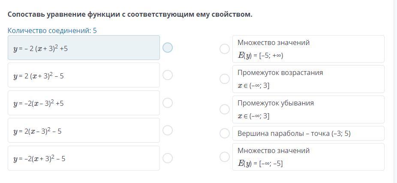The width and height of the screenshot is (397, 183).
Task: Select connector circle for y = –2(x+3)² +5
Action: [168, 48]
